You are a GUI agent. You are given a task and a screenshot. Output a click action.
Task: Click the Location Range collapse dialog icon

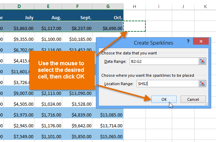coord(202,84)
